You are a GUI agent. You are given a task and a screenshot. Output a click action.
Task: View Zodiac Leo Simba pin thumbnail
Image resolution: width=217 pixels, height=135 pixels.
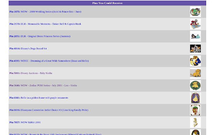pos(195,85)
